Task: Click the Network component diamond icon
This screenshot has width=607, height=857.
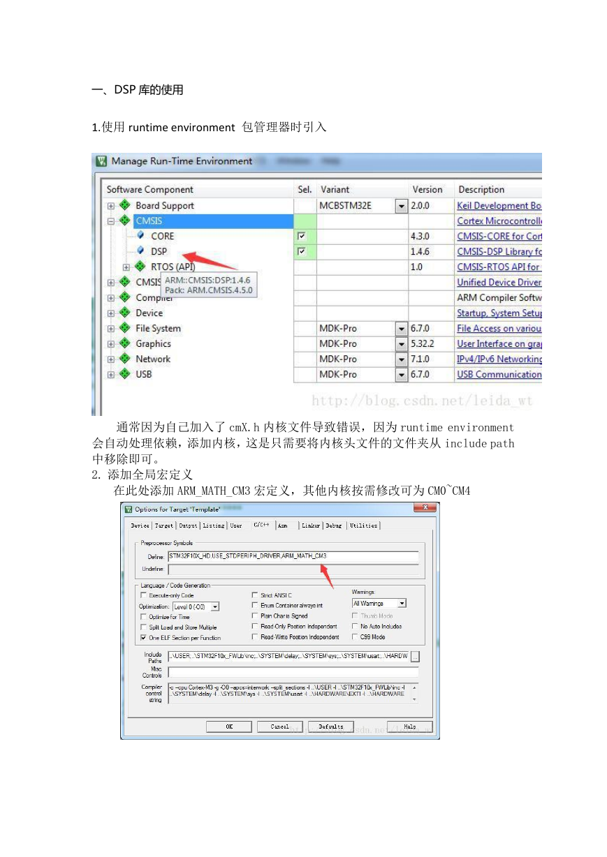Action: click(124, 359)
